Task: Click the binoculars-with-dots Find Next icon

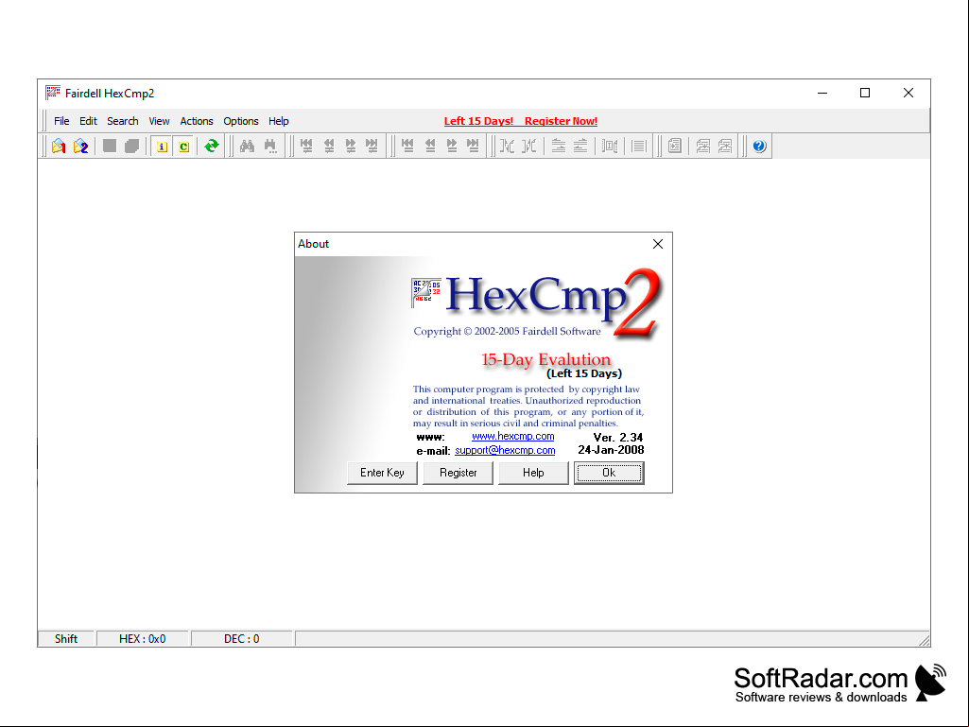Action: [270, 146]
